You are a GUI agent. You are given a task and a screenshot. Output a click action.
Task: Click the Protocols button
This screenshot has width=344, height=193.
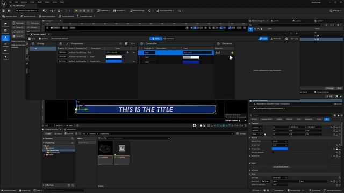276,39
